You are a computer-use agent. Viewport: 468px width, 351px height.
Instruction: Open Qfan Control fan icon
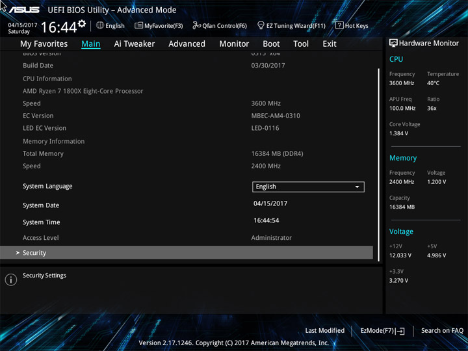pyautogui.click(x=196, y=25)
